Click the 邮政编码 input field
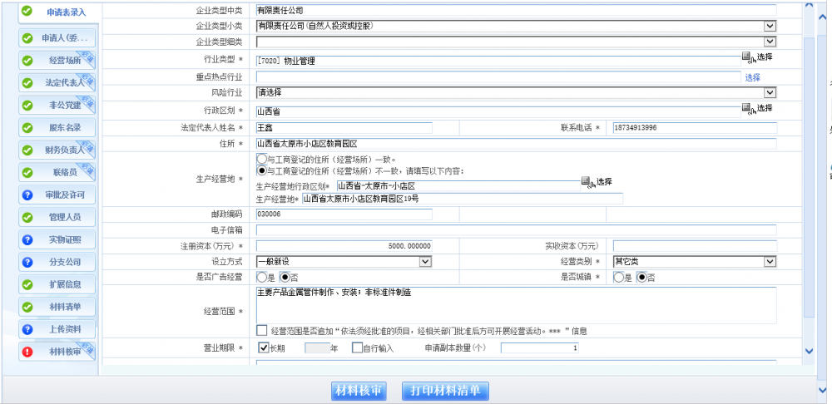Screen dimensions: 832x404 point(344,214)
